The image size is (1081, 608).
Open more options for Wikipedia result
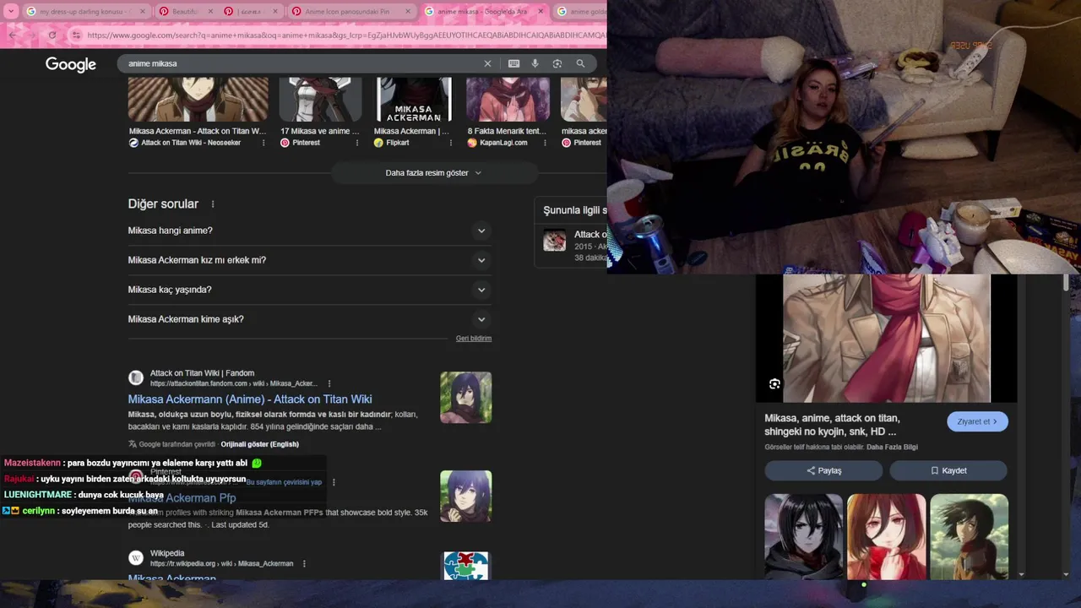click(x=304, y=563)
